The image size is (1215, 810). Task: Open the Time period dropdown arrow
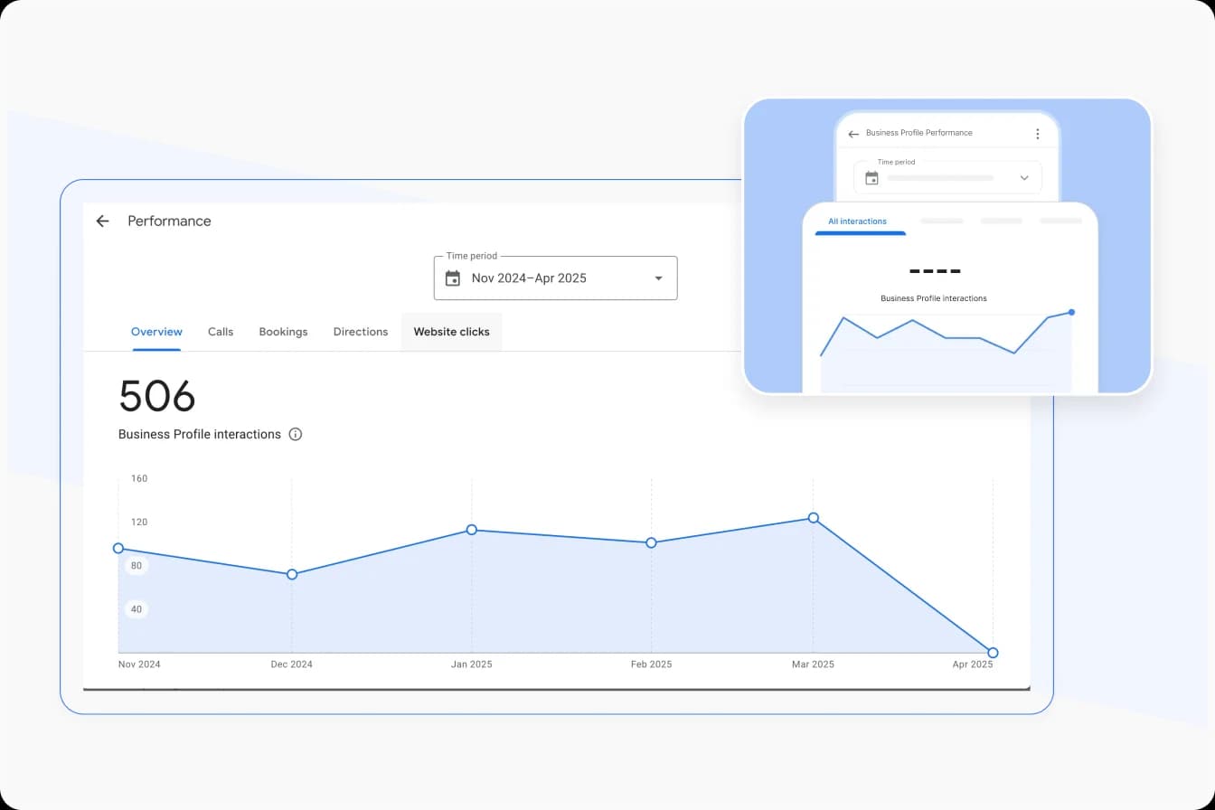(658, 278)
